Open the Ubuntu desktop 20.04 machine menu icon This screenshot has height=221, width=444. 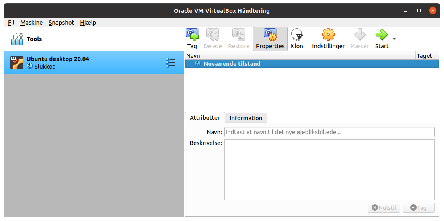171,63
